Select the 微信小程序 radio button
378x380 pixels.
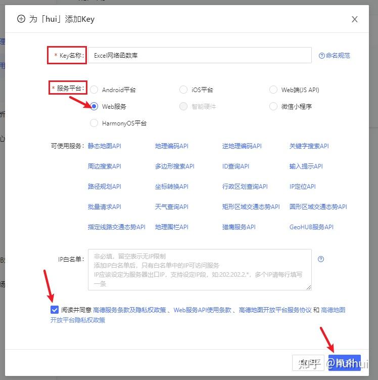pos(273,106)
